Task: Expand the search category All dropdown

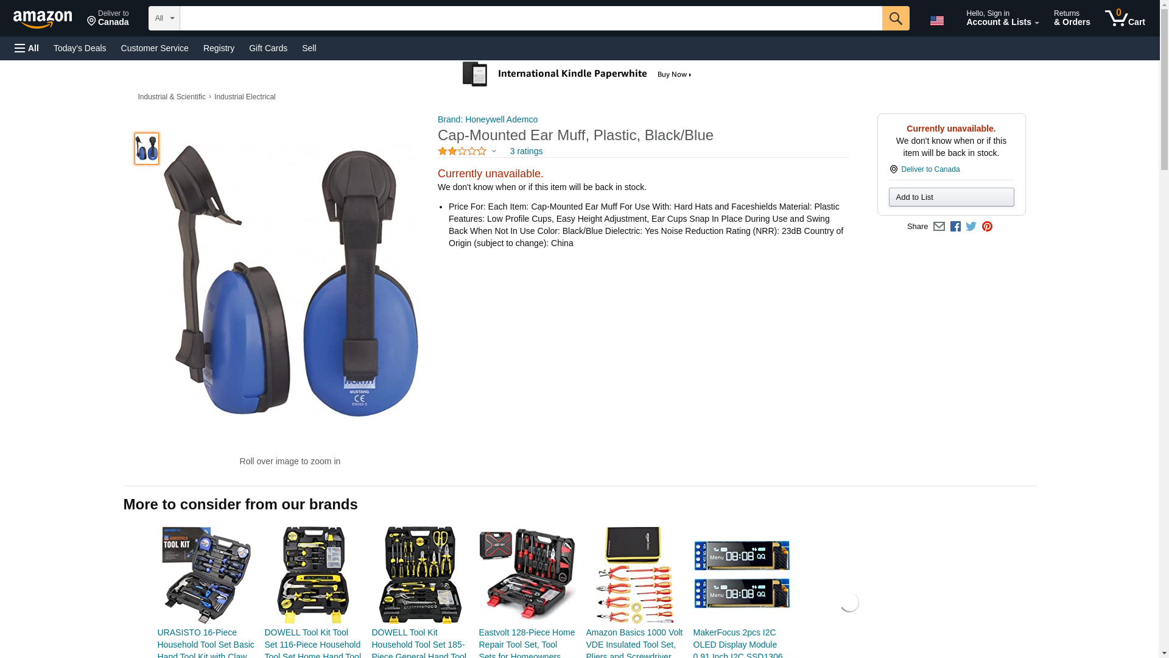Action: point(164,18)
